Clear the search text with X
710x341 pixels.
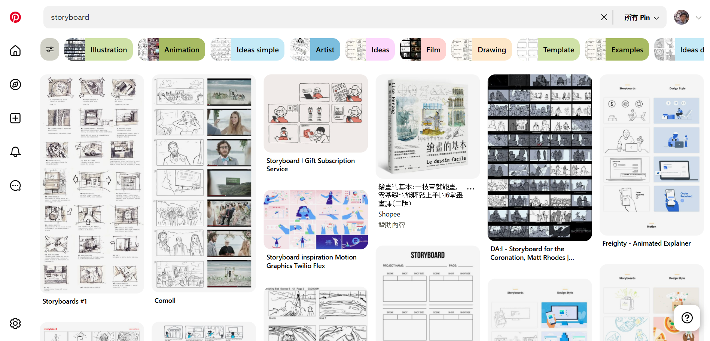click(x=604, y=17)
